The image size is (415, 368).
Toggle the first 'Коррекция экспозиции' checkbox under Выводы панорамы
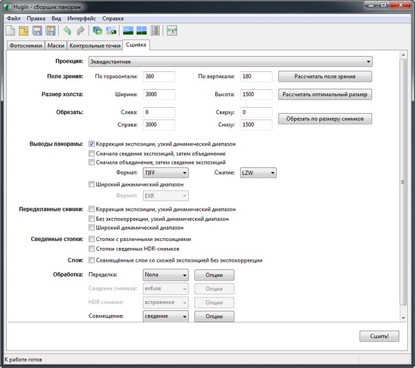pyautogui.click(x=92, y=144)
